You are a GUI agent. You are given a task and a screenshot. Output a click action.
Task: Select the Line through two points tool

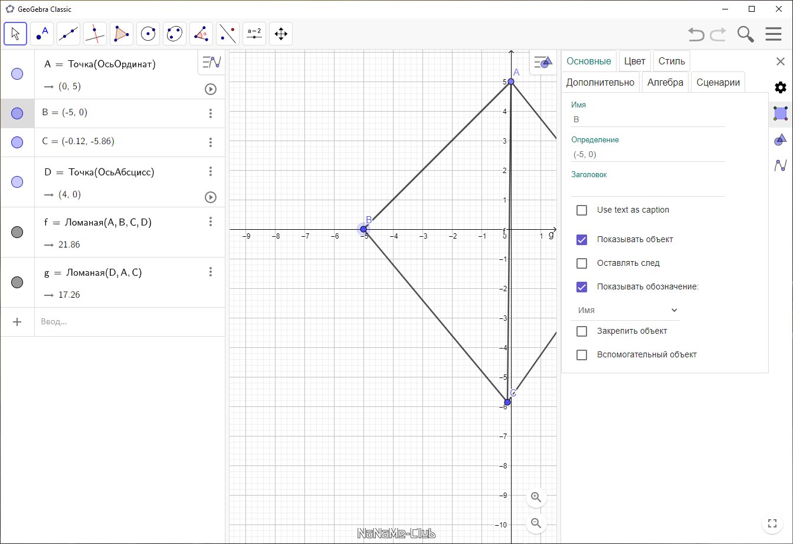pyautogui.click(x=68, y=34)
